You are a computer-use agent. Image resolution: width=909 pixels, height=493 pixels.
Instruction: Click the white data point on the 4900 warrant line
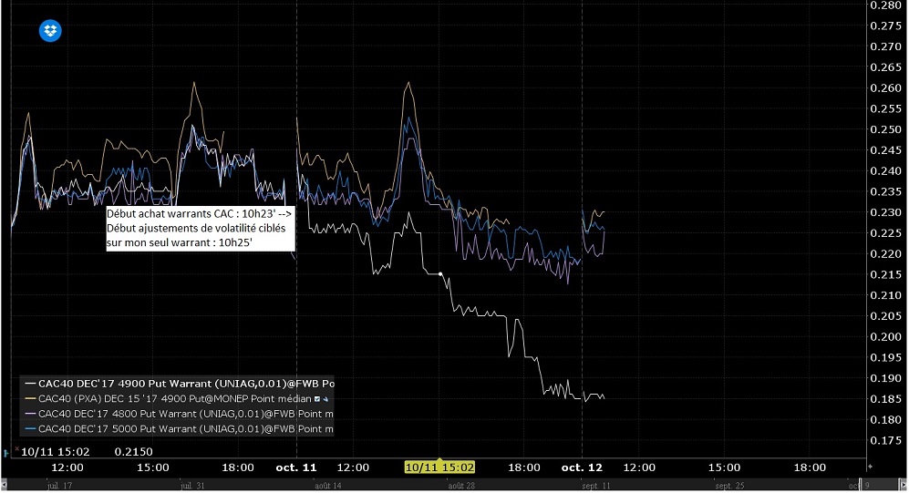pos(440,274)
